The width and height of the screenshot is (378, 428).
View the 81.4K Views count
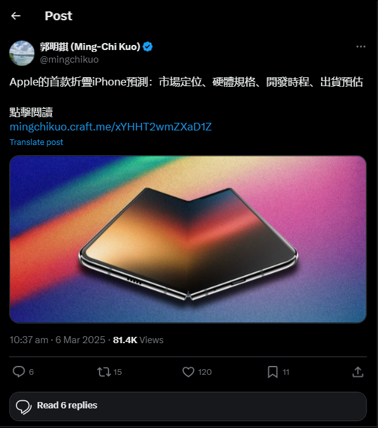138,340
